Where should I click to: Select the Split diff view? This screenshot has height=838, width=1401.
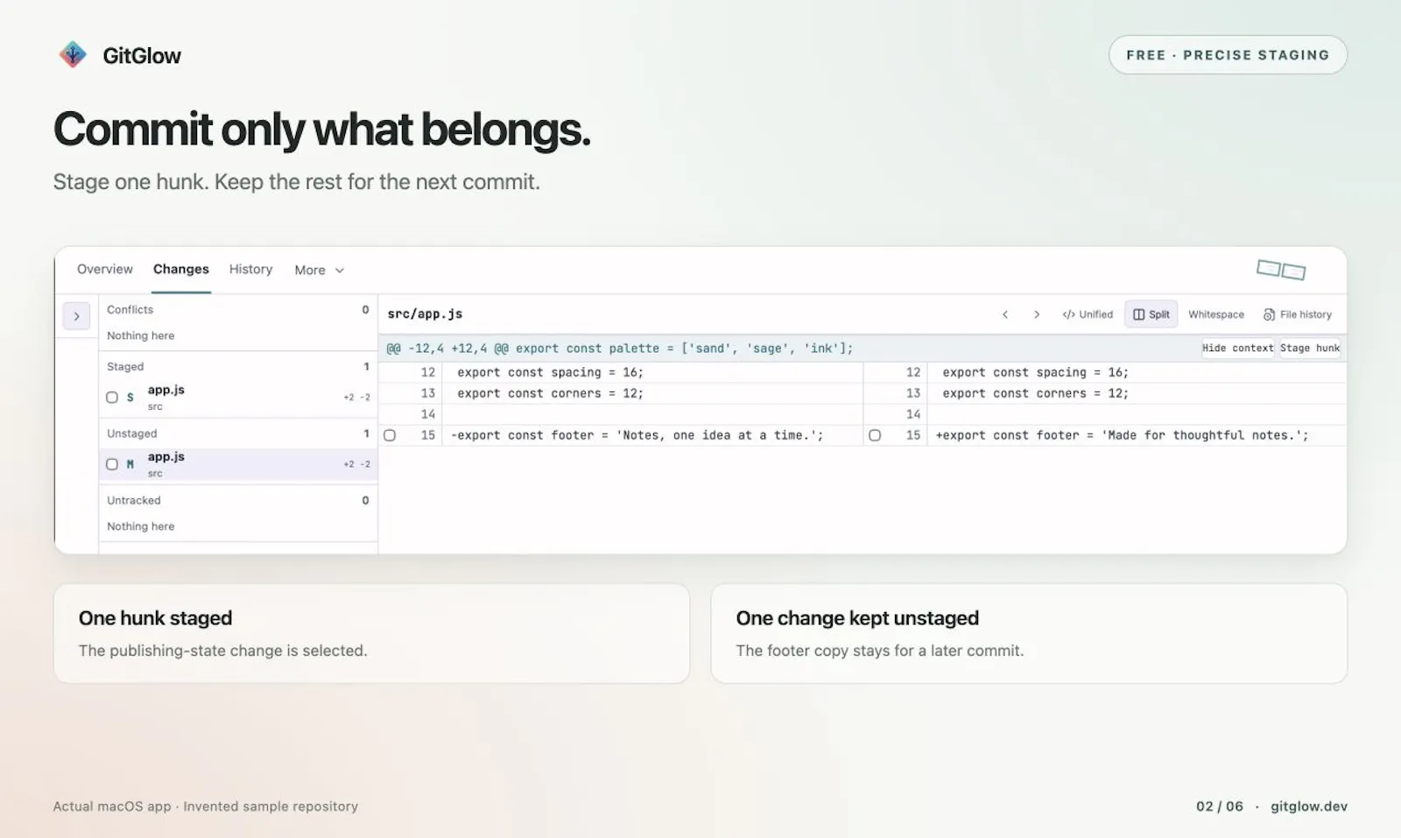(1151, 314)
